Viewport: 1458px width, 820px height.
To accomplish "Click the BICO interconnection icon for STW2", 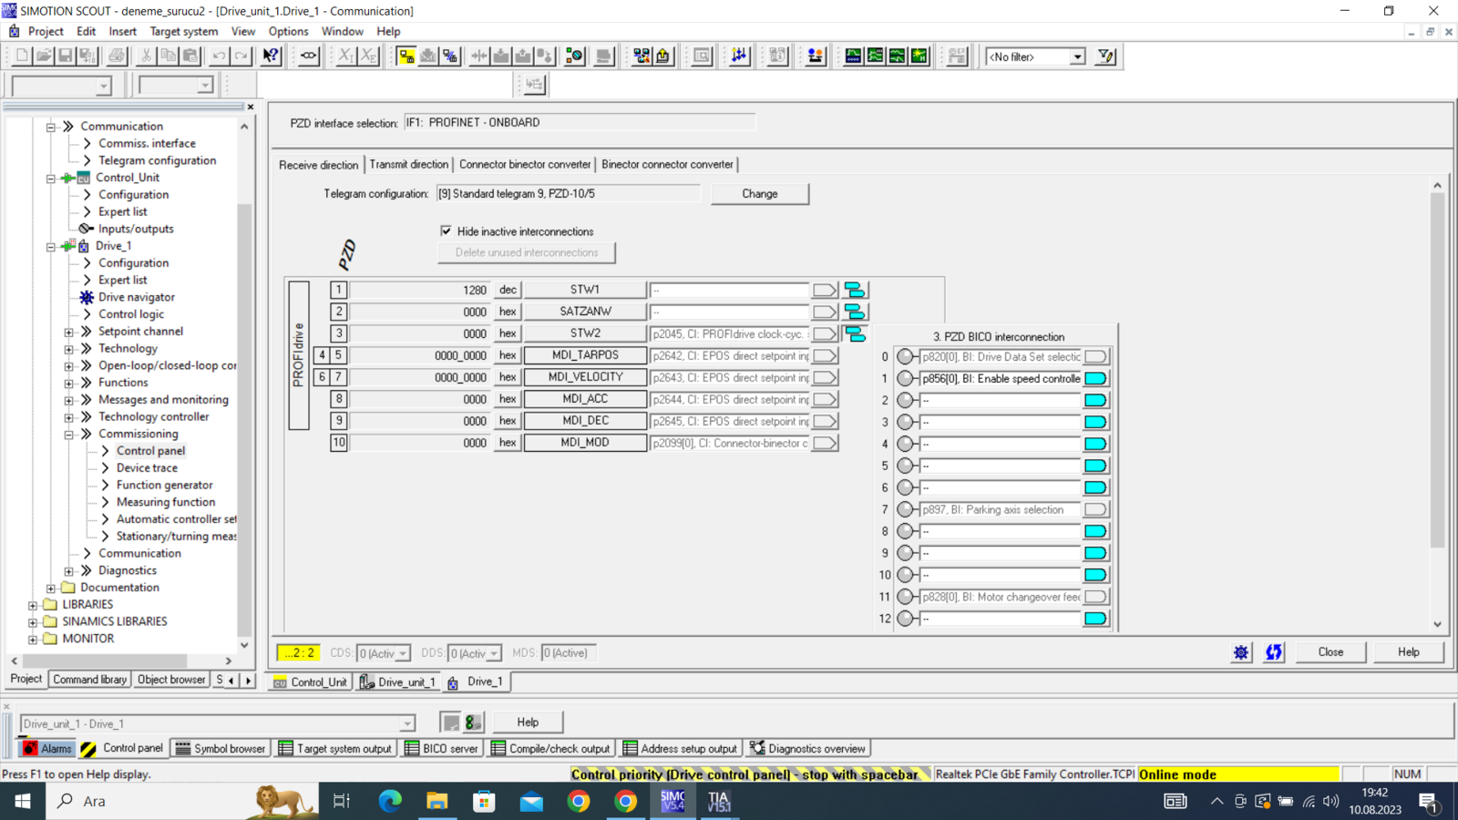I will click(855, 333).
